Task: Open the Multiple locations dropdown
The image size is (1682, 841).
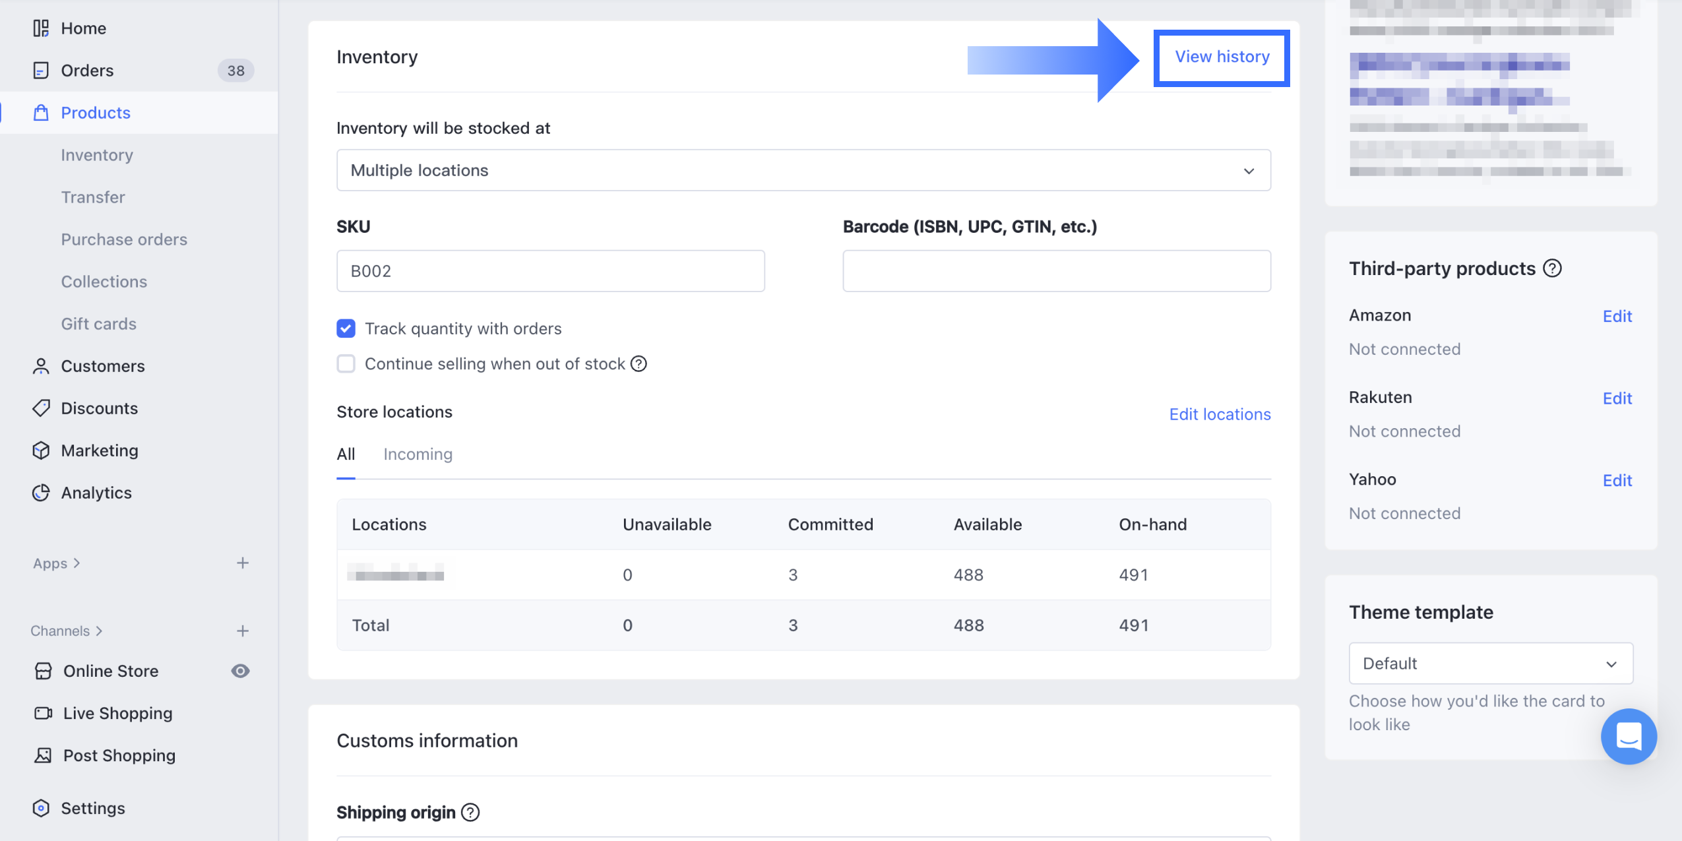Action: click(803, 170)
